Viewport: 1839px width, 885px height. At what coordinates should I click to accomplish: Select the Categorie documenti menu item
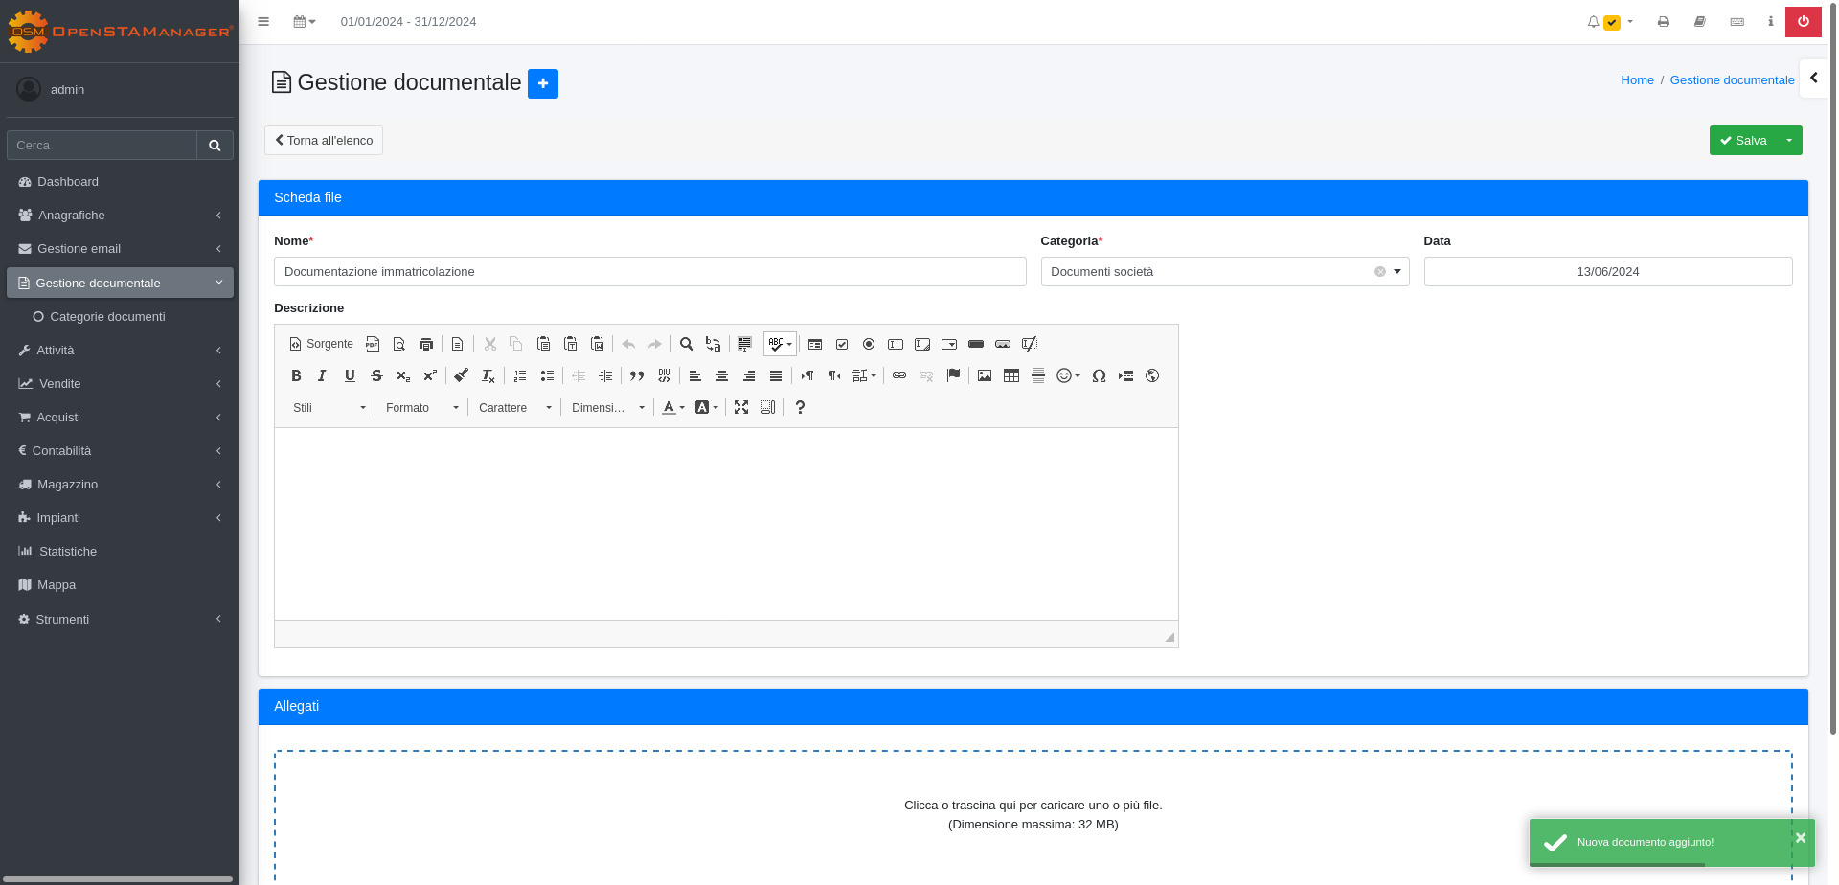[x=107, y=316]
